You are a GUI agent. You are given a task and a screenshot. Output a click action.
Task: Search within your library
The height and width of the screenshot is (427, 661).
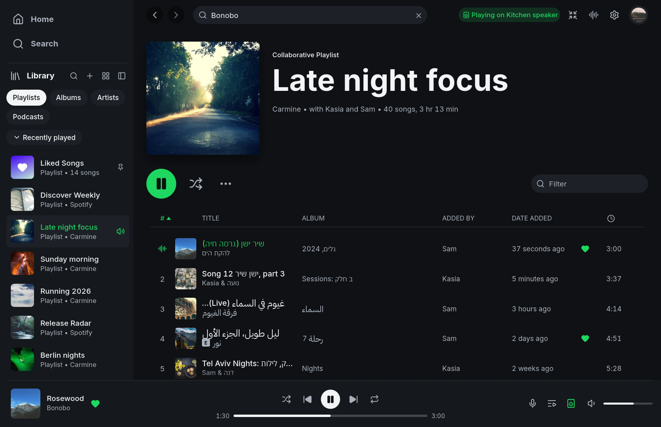(x=74, y=76)
